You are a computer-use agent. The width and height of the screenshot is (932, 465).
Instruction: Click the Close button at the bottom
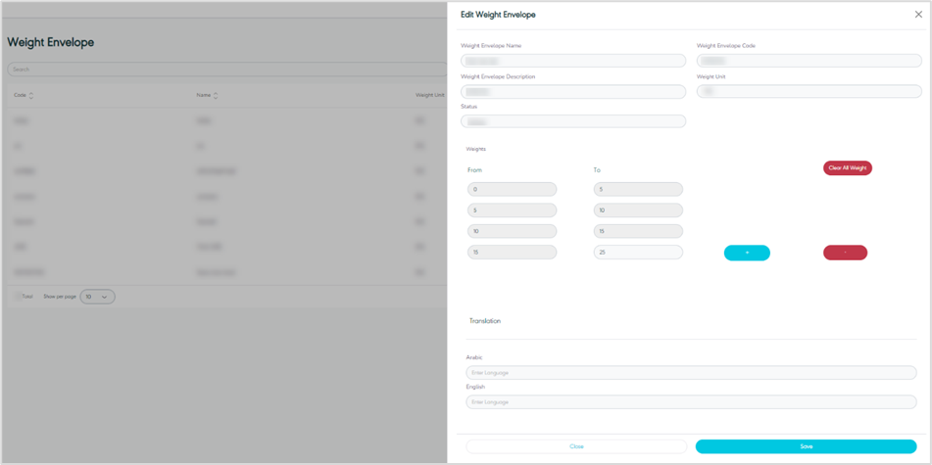coord(576,446)
